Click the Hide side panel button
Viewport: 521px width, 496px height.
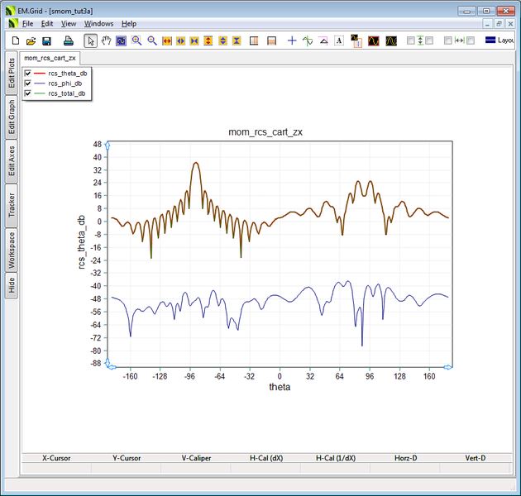click(12, 285)
